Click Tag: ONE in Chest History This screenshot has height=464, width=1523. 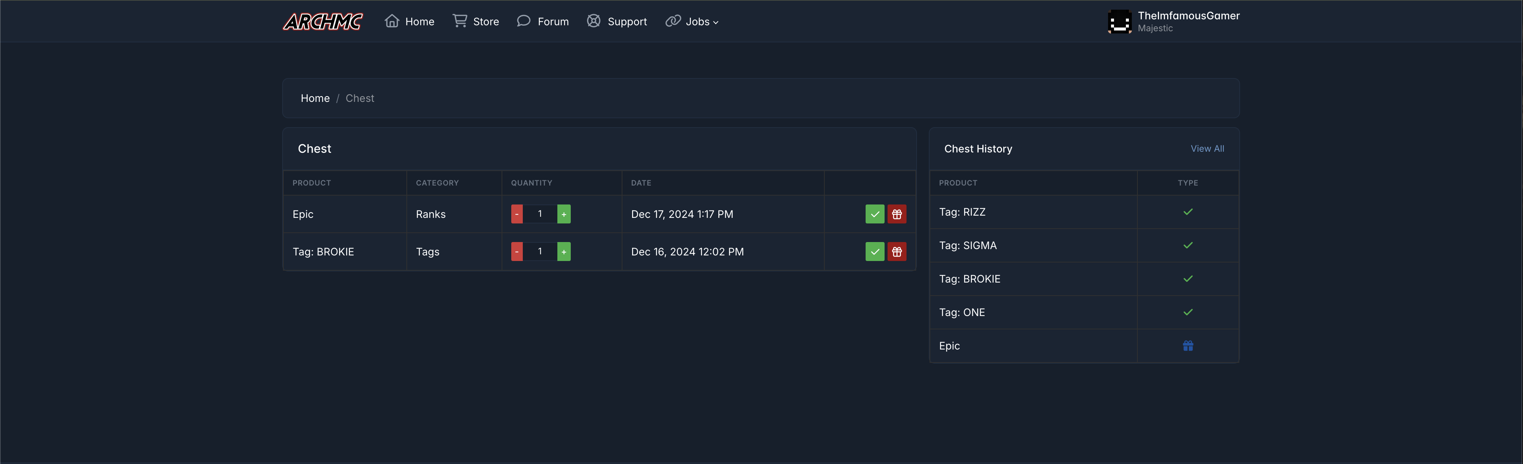pos(961,312)
